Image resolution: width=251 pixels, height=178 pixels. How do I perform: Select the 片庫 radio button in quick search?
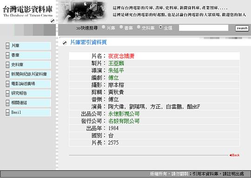(x=104, y=27)
